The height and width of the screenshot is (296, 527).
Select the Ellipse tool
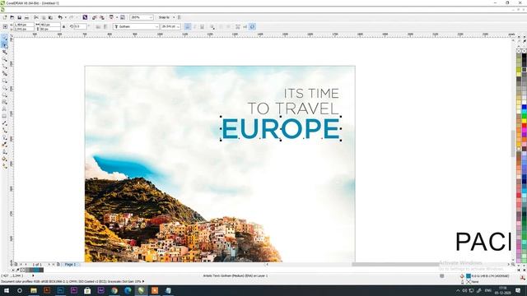coord(4,88)
